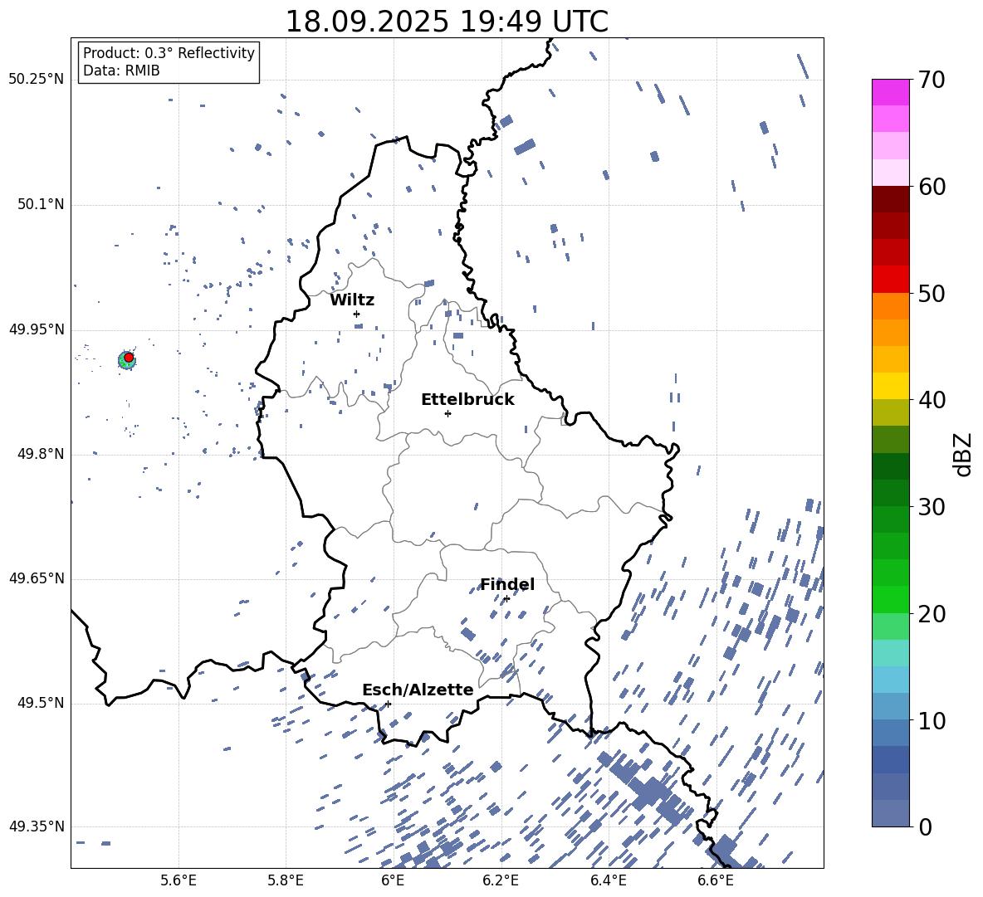Click latitude label 49.8°N

(x=40, y=454)
